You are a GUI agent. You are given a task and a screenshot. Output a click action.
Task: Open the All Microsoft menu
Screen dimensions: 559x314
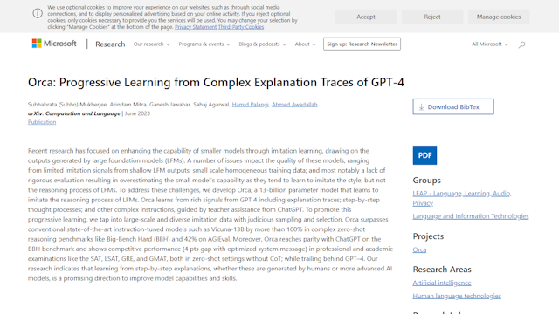click(x=490, y=44)
